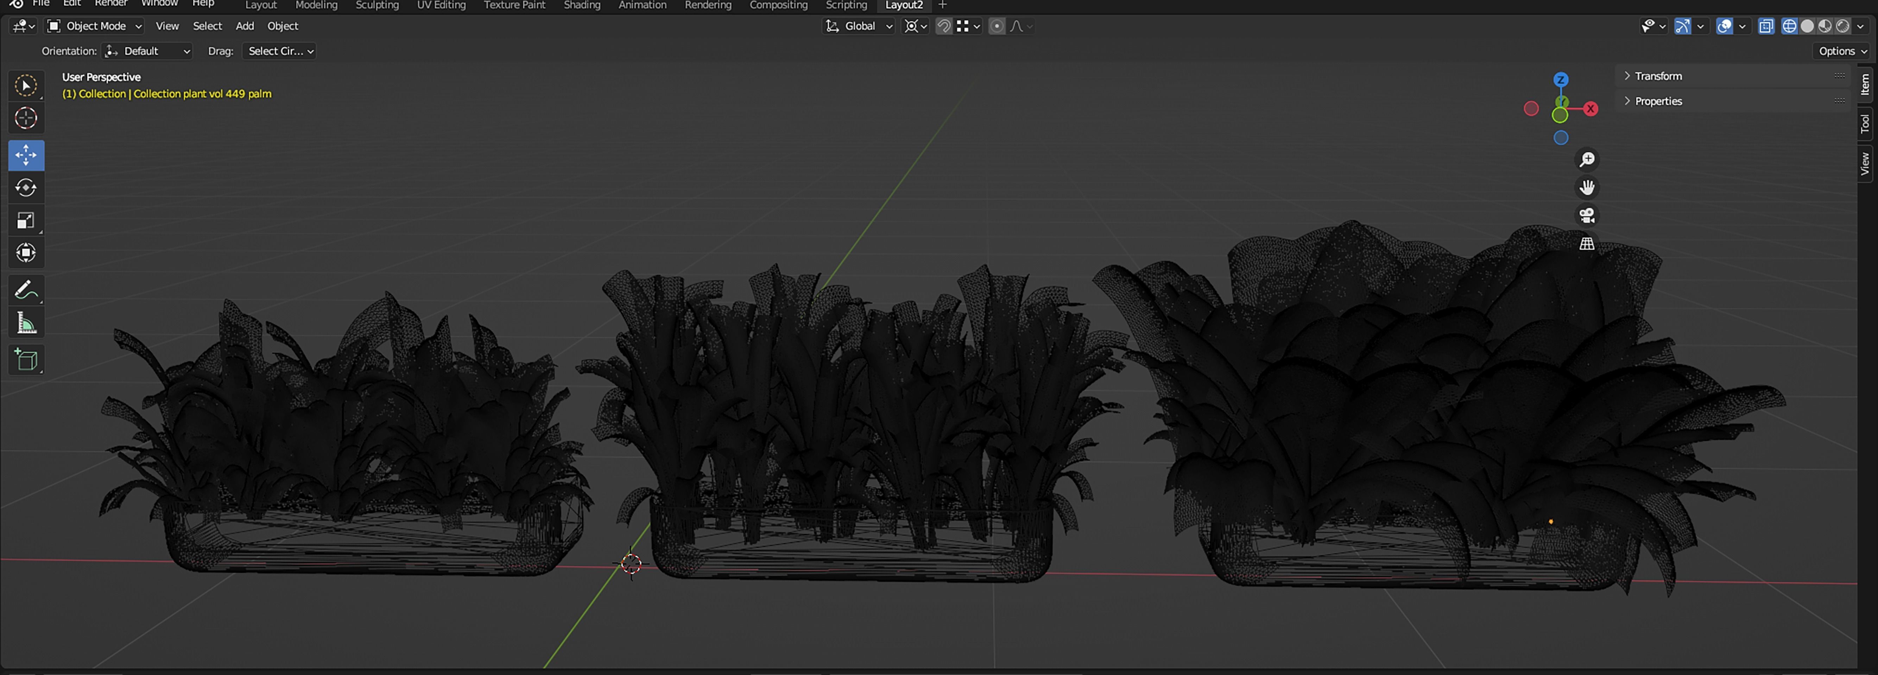Select the Scale tool
1878x675 pixels.
coord(26,220)
